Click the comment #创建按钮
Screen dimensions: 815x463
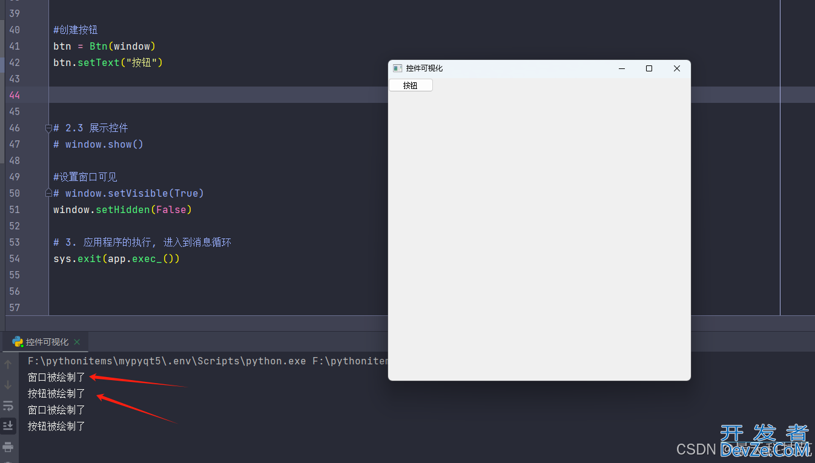[76, 30]
